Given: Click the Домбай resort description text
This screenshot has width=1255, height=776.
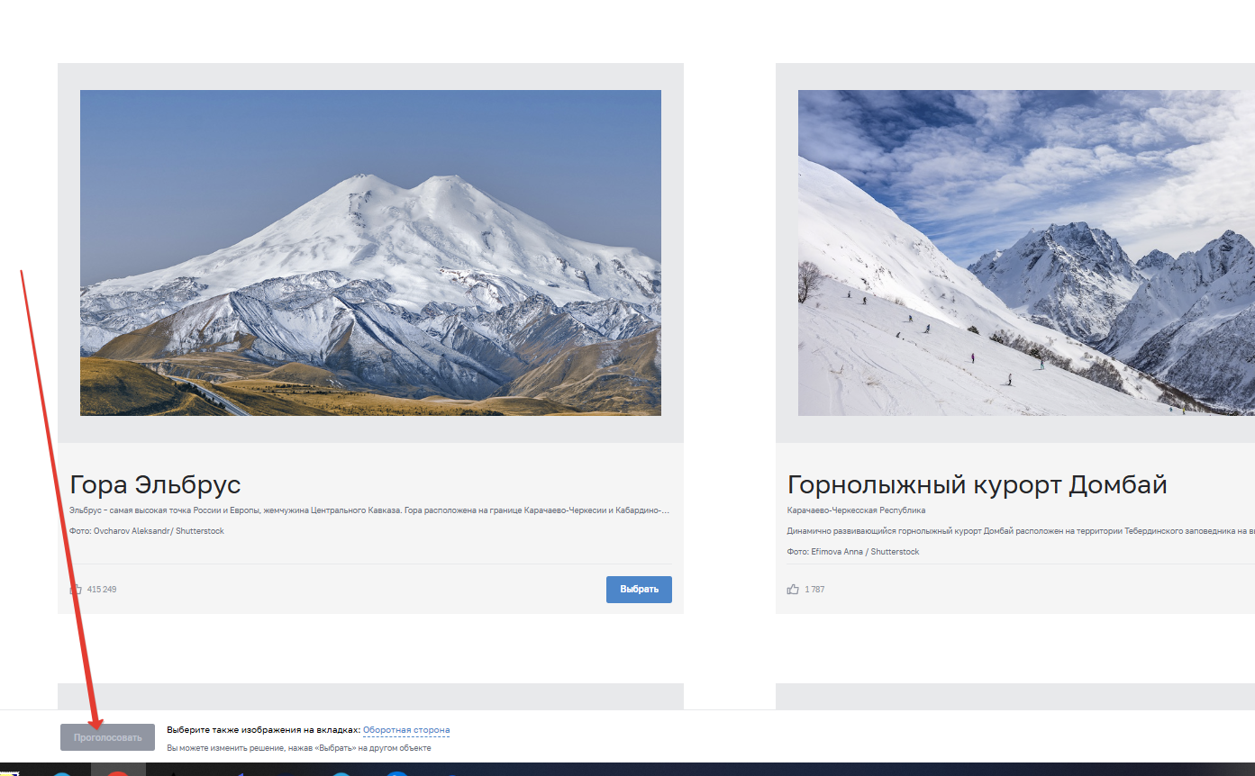Looking at the screenshot, I should (1020, 531).
